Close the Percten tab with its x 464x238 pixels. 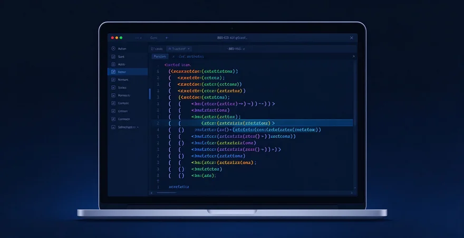173,56
